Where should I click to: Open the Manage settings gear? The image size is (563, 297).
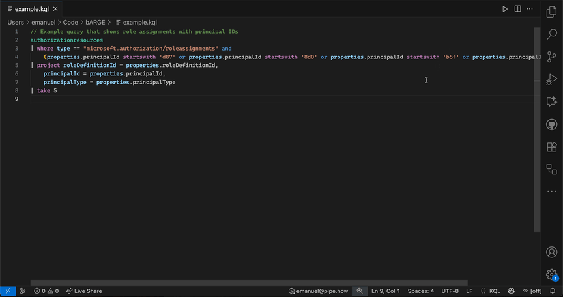[x=551, y=274]
